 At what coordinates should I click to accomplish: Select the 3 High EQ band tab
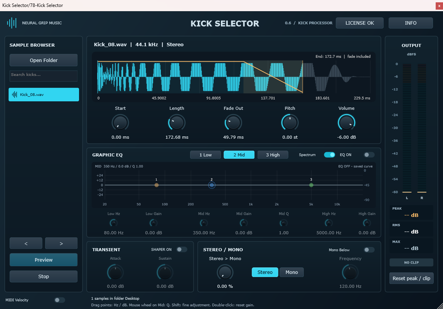coord(273,155)
